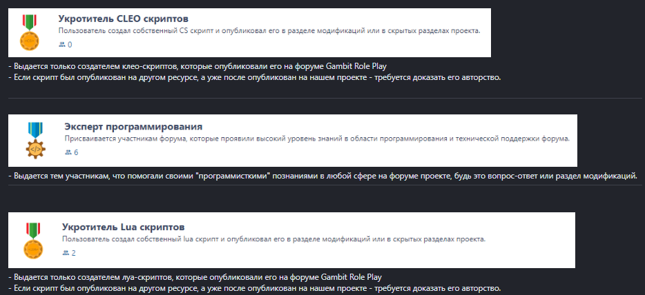Click the member count 0 on the CLEO badge
Screen dimensions: 645x295
point(70,45)
